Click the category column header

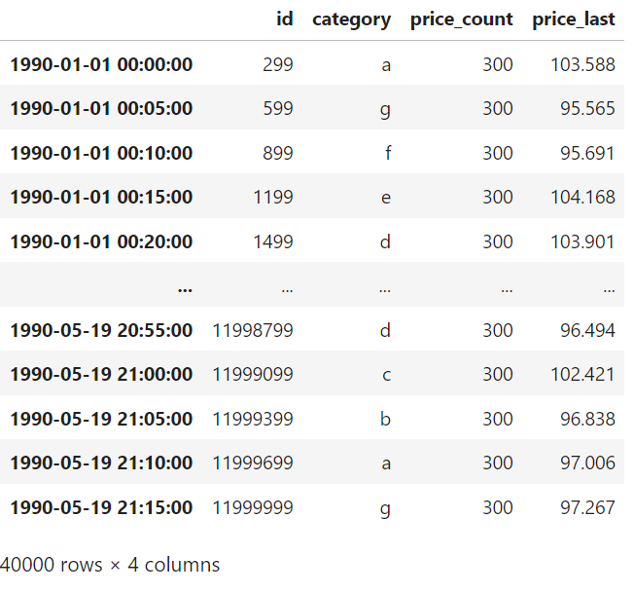351,19
